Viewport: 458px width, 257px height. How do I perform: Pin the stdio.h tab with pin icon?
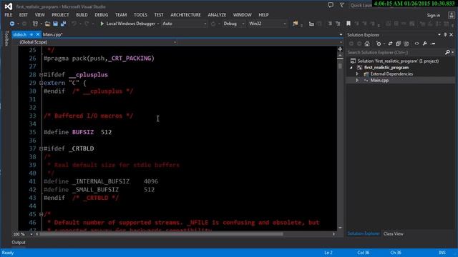(31, 34)
